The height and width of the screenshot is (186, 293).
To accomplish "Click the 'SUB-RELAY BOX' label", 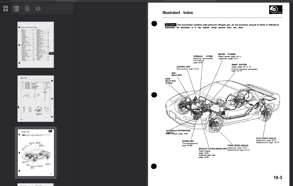I will click(176, 74).
